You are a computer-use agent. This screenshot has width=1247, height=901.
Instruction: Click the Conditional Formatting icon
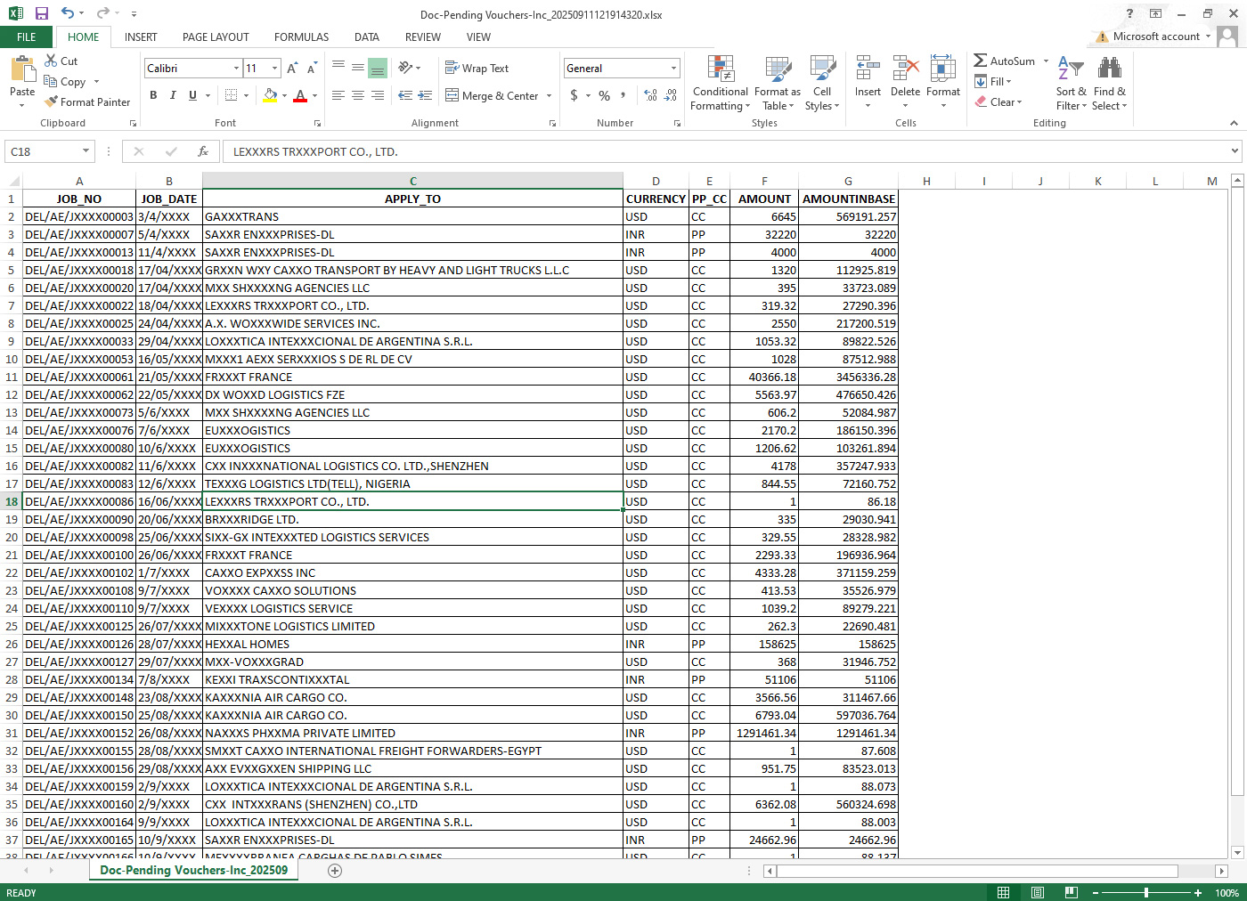(x=720, y=69)
